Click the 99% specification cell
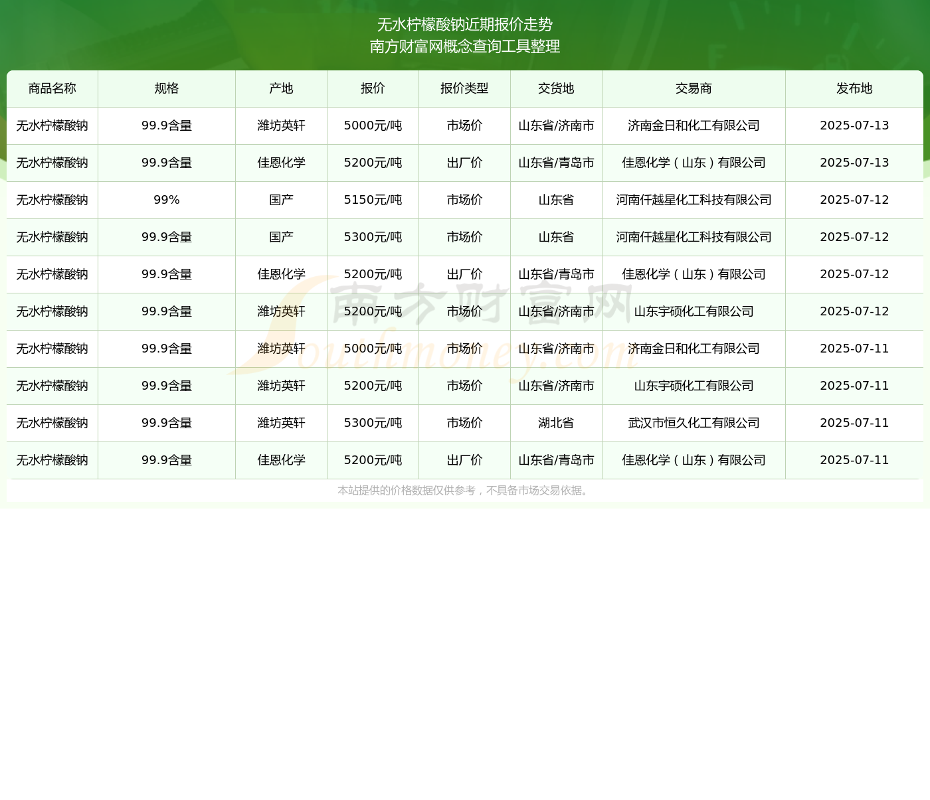 click(167, 200)
